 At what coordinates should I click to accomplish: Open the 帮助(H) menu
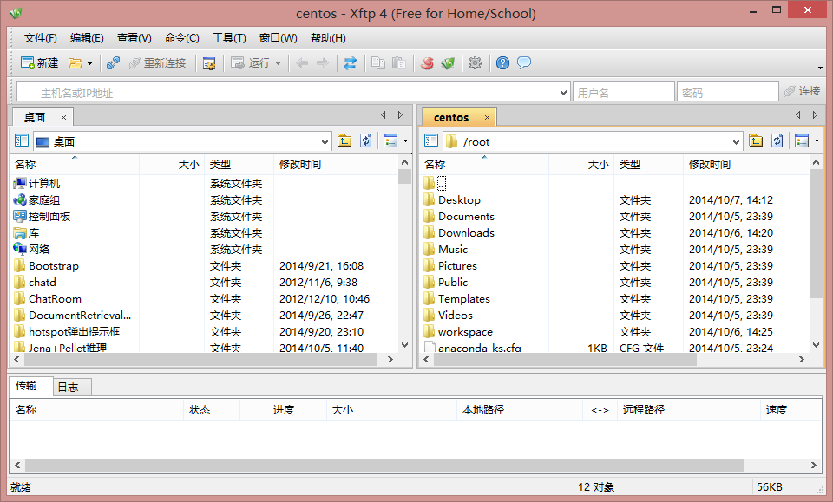click(328, 37)
